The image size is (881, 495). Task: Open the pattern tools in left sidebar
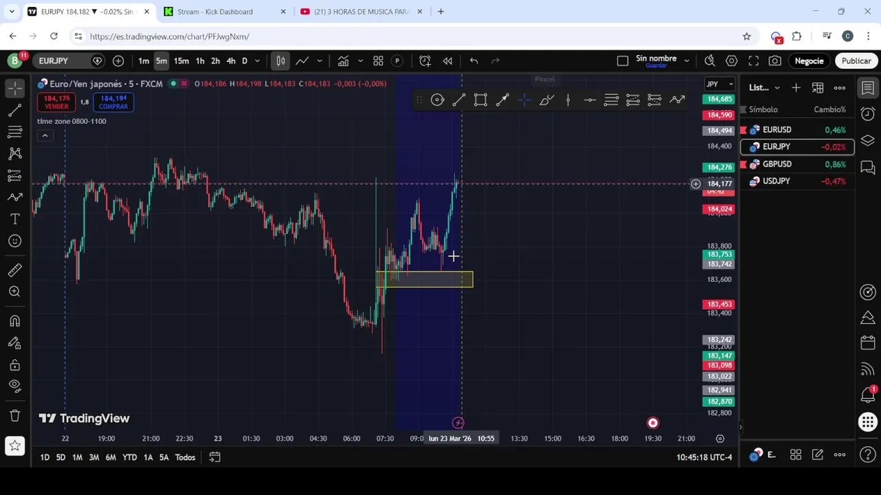pos(15,153)
